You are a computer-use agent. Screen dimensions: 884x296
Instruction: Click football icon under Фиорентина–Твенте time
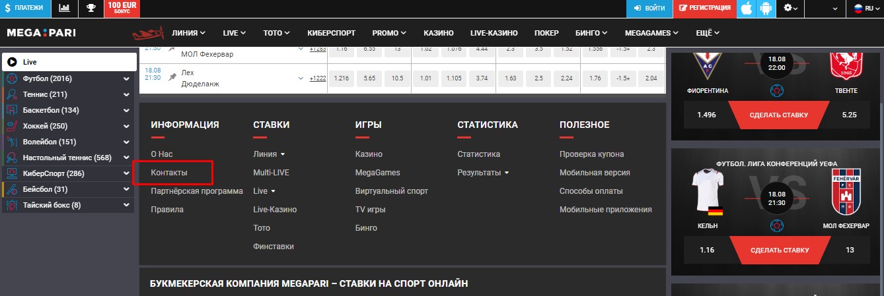pos(778,90)
